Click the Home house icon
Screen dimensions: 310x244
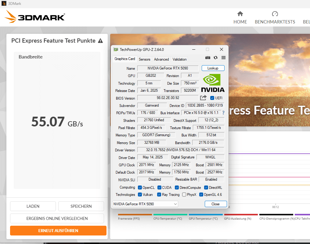[x=240, y=14]
